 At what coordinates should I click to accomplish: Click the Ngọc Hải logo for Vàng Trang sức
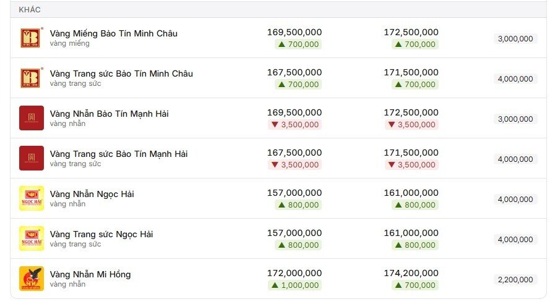tap(32, 238)
